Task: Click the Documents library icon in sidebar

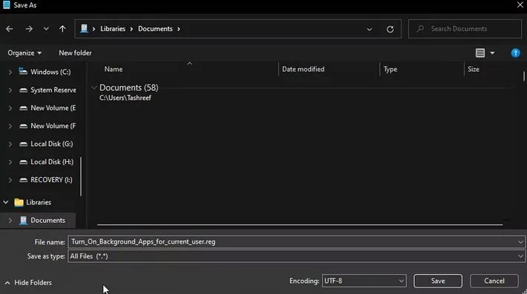Action: (23, 220)
